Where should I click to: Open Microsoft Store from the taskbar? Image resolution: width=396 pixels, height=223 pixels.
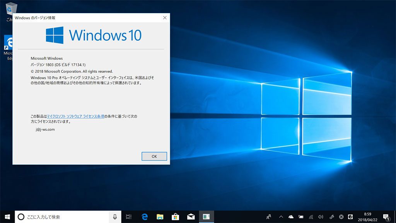point(175,217)
